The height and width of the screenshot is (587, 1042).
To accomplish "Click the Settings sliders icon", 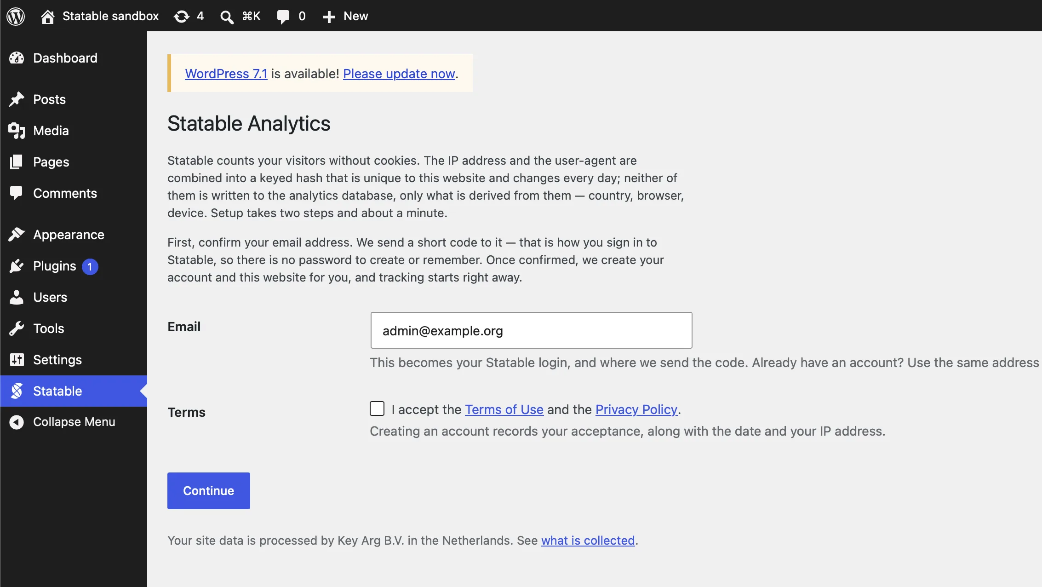I will 17,360.
